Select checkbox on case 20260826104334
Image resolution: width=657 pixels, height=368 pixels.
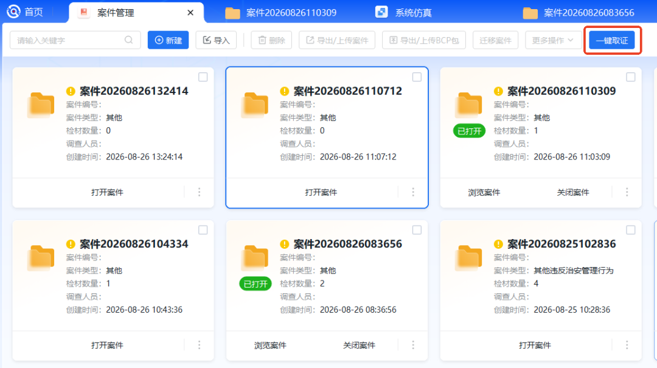[x=203, y=230]
